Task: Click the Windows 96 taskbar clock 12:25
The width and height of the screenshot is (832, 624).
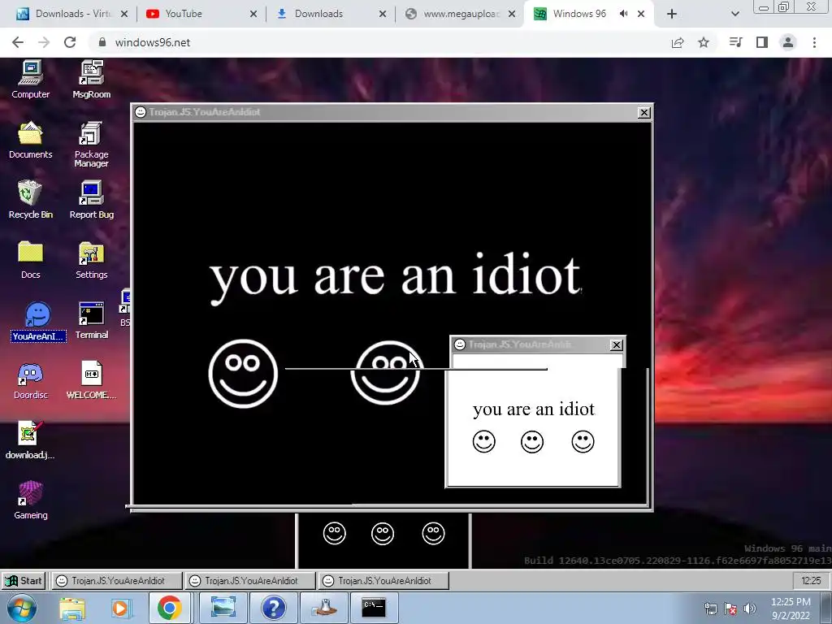Action: tap(811, 581)
